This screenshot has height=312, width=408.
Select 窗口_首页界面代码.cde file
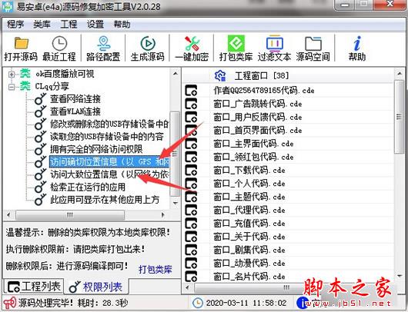pos(258,131)
